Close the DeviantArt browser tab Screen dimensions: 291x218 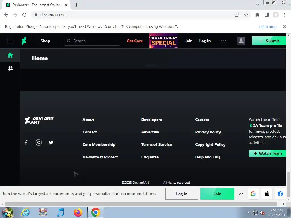click(x=66, y=5)
